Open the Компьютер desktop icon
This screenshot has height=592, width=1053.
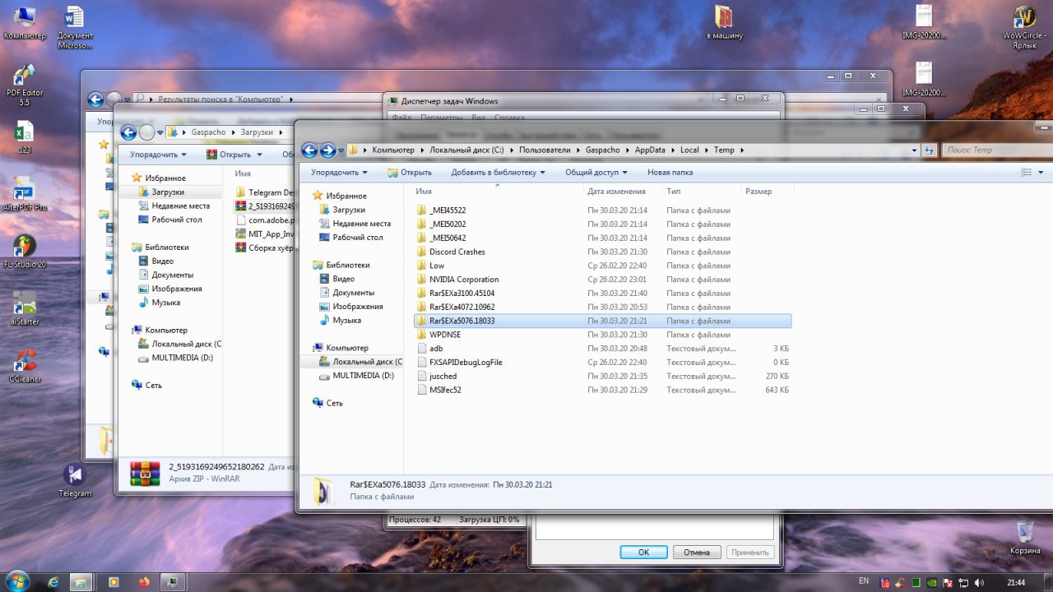pos(25,22)
